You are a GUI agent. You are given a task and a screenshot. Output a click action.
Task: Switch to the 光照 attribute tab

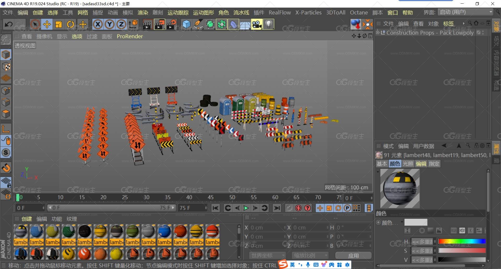[x=408, y=164]
